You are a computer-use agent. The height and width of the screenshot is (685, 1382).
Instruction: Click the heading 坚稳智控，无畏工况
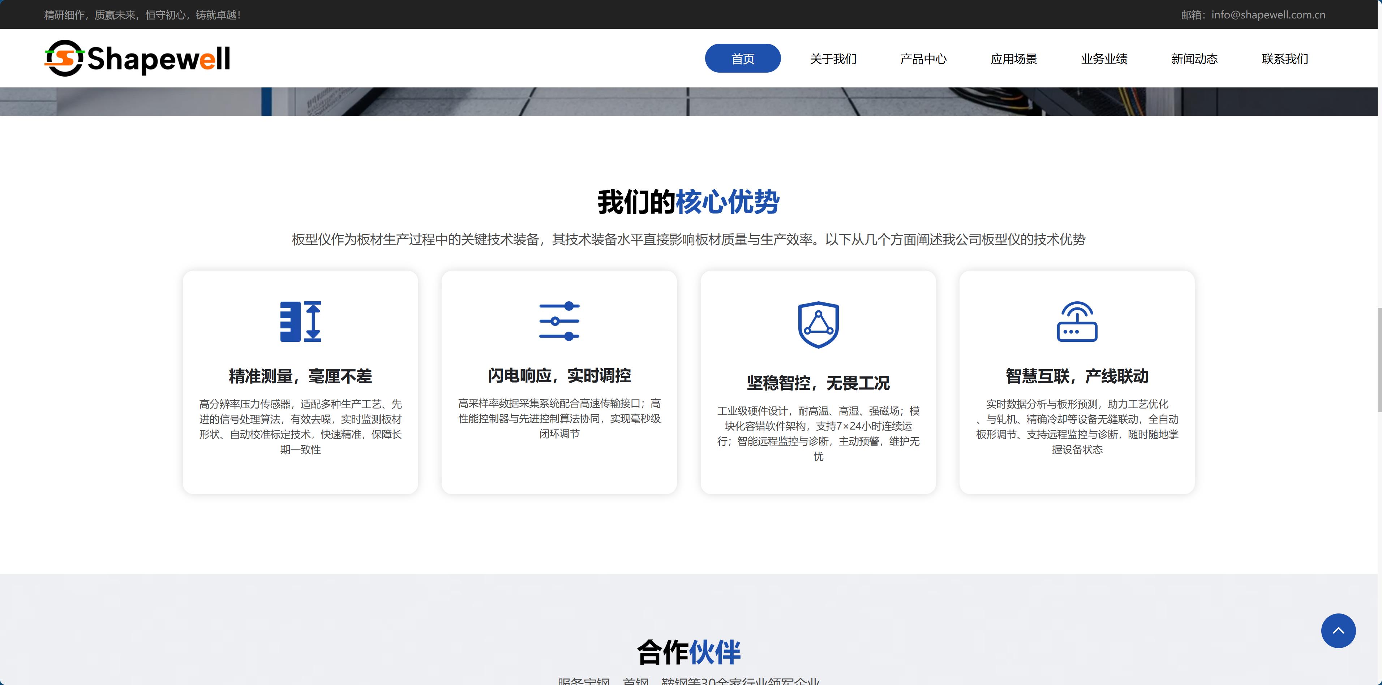[x=818, y=383]
